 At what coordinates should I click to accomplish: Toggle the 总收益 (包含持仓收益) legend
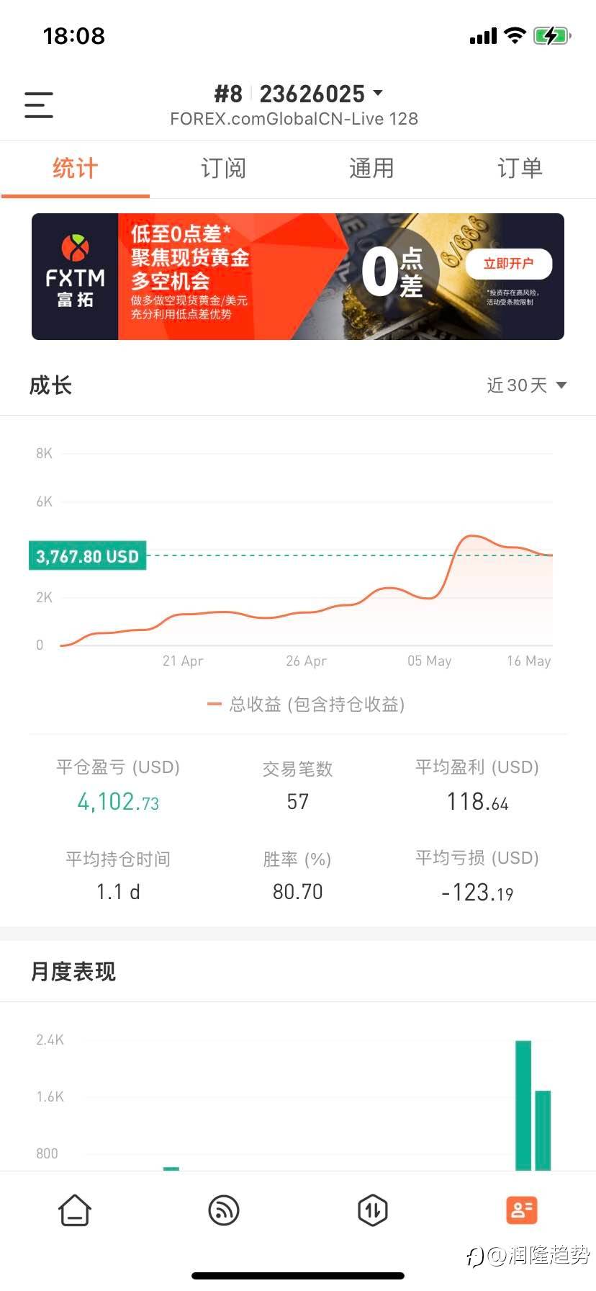306,705
